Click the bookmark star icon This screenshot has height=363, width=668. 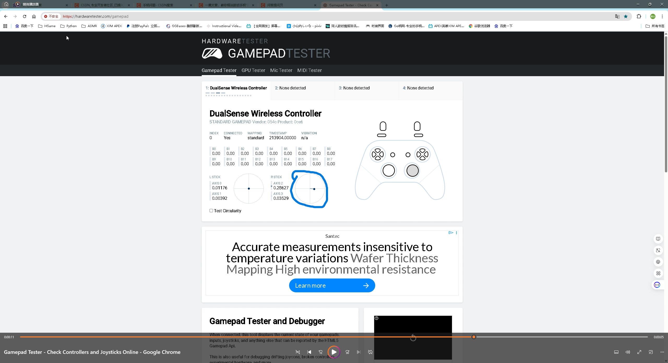tap(626, 16)
